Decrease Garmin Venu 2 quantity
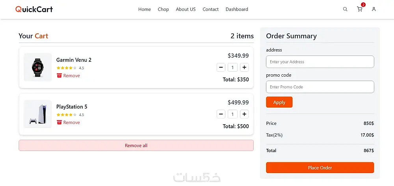 click(x=221, y=68)
